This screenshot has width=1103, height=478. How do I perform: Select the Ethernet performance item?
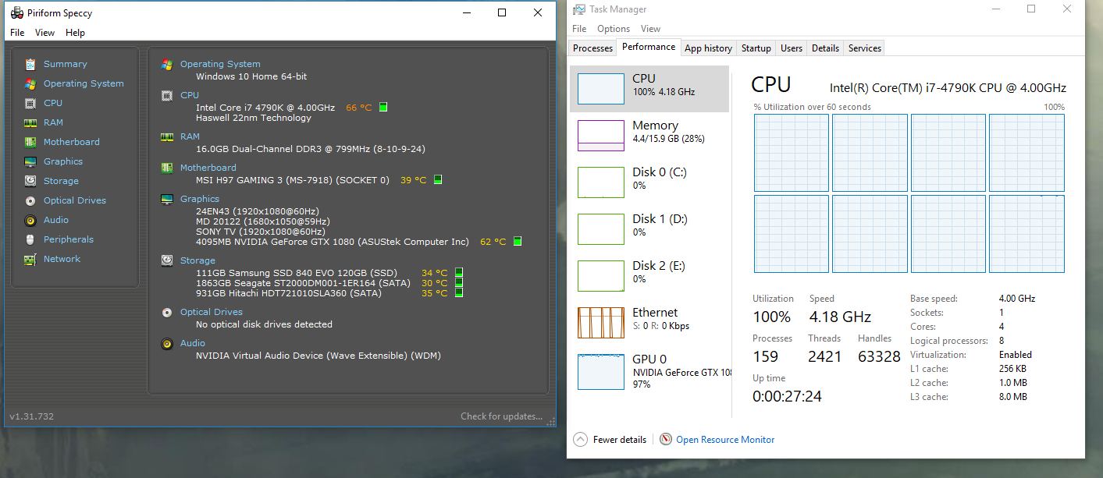tap(649, 323)
